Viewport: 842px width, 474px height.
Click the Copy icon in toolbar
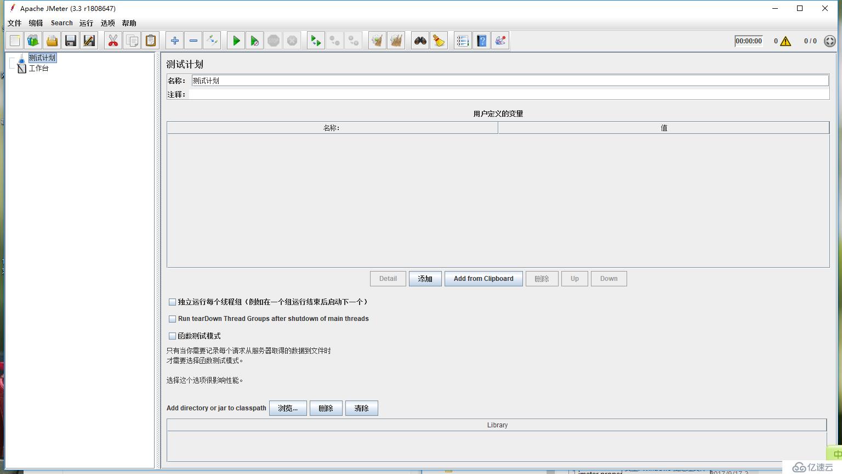(x=132, y=41)
